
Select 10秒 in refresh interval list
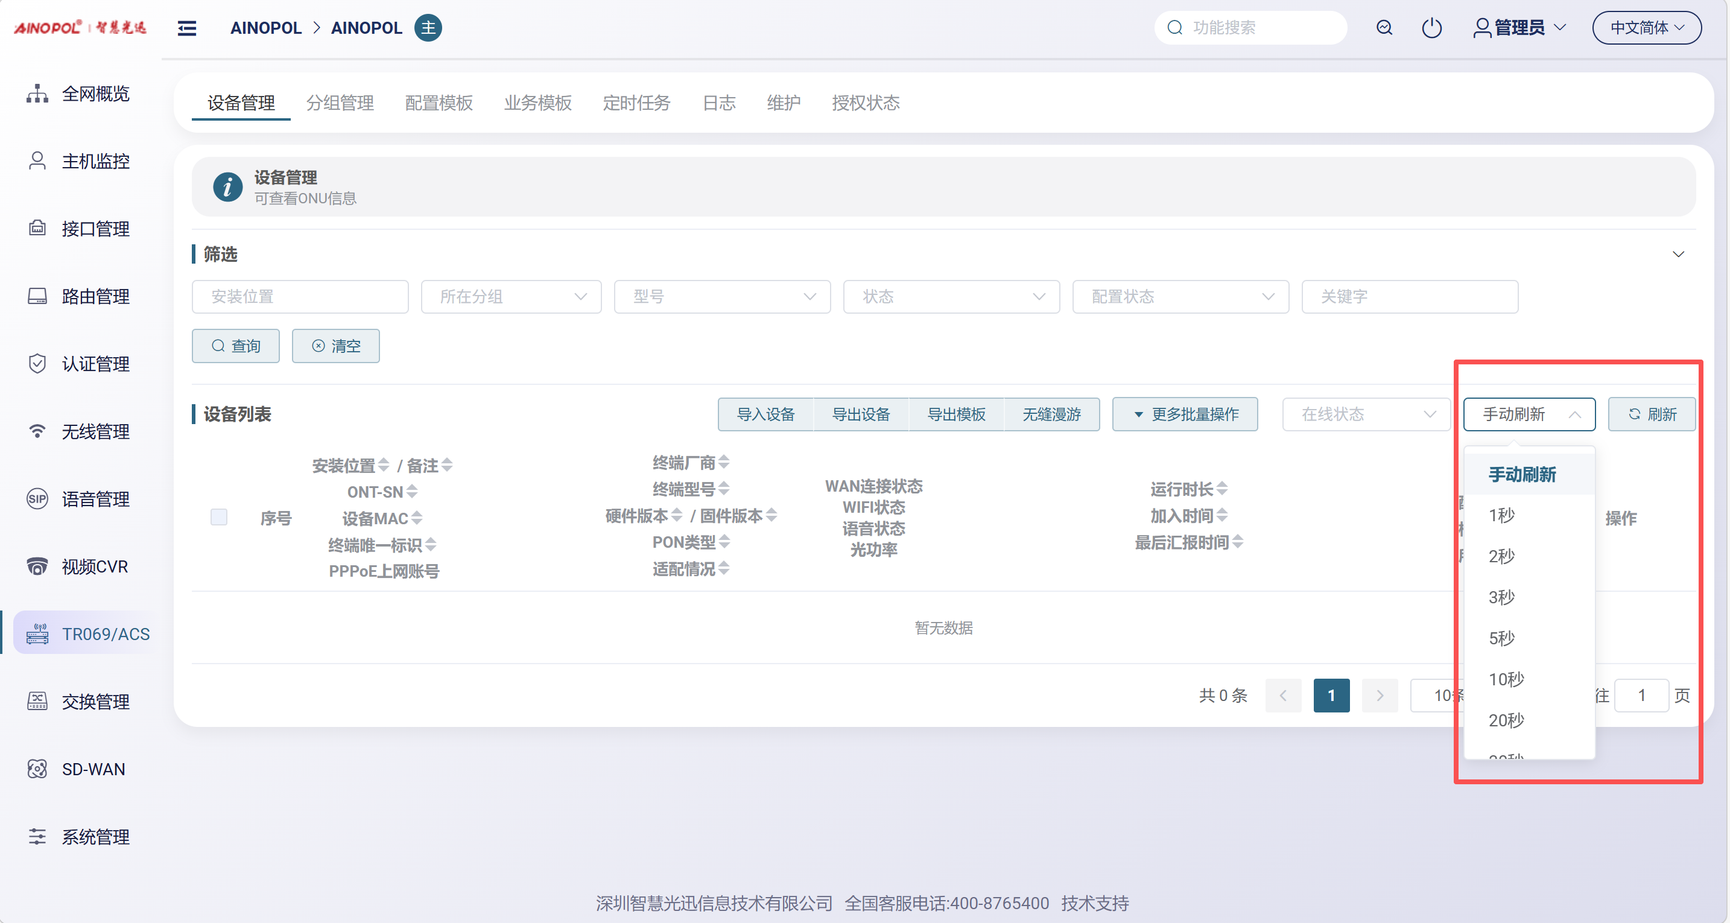1506,679
